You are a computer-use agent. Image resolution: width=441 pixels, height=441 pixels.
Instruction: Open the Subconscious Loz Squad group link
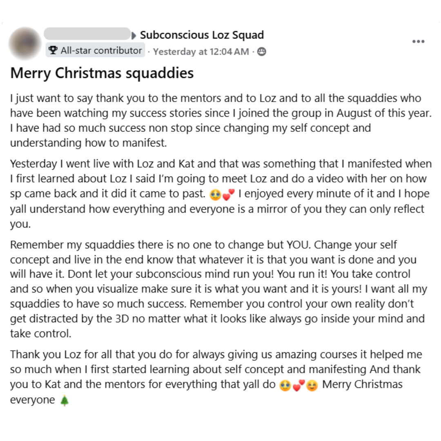(202, 35)
